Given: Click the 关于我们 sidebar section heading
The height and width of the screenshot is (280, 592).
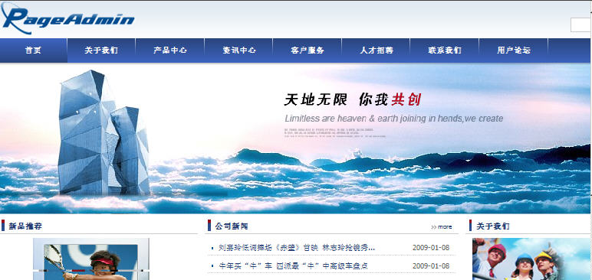Looking at the screenshot, I should [x=493, y=226].
